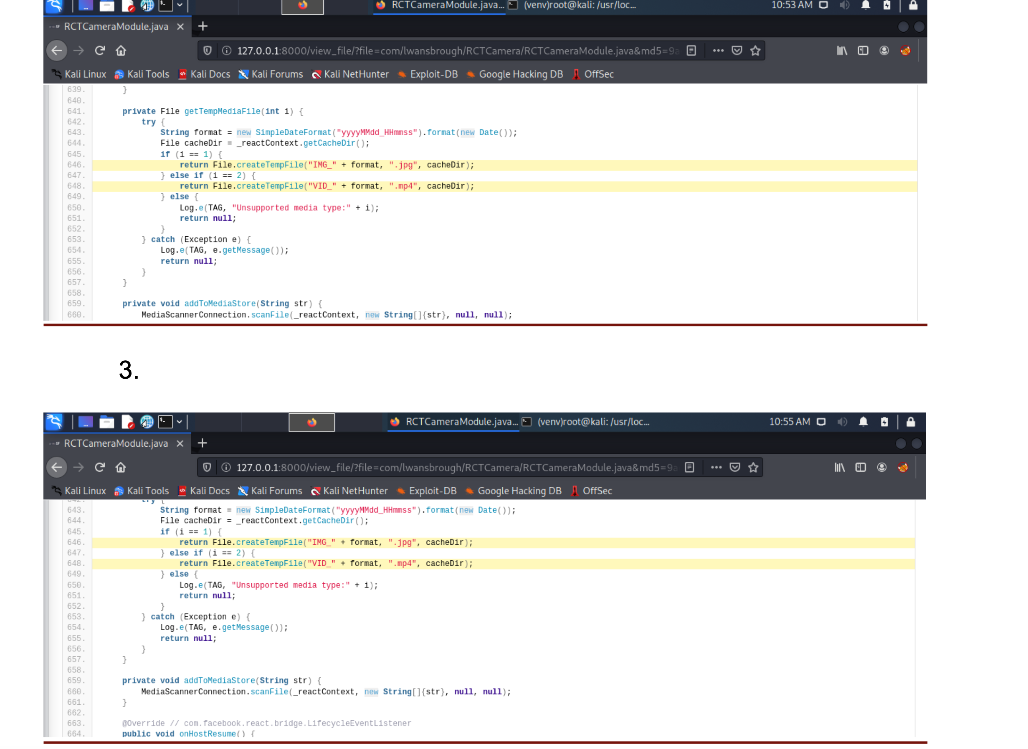Open the page actions ellipsis menu
Viewport: 1028px width, 749px height.
click(x=719, y=51)
